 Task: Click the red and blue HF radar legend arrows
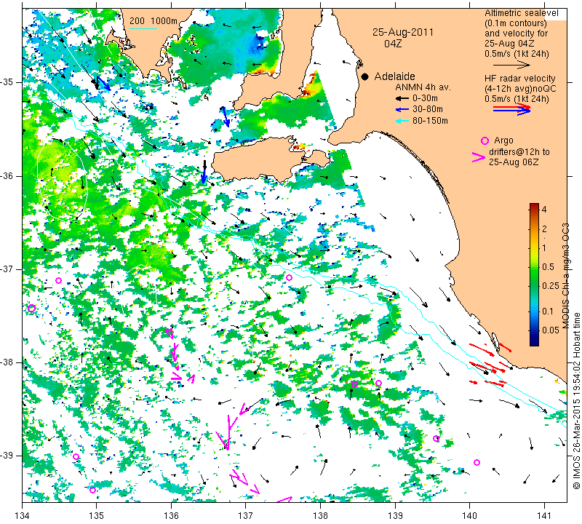[512, 109]
